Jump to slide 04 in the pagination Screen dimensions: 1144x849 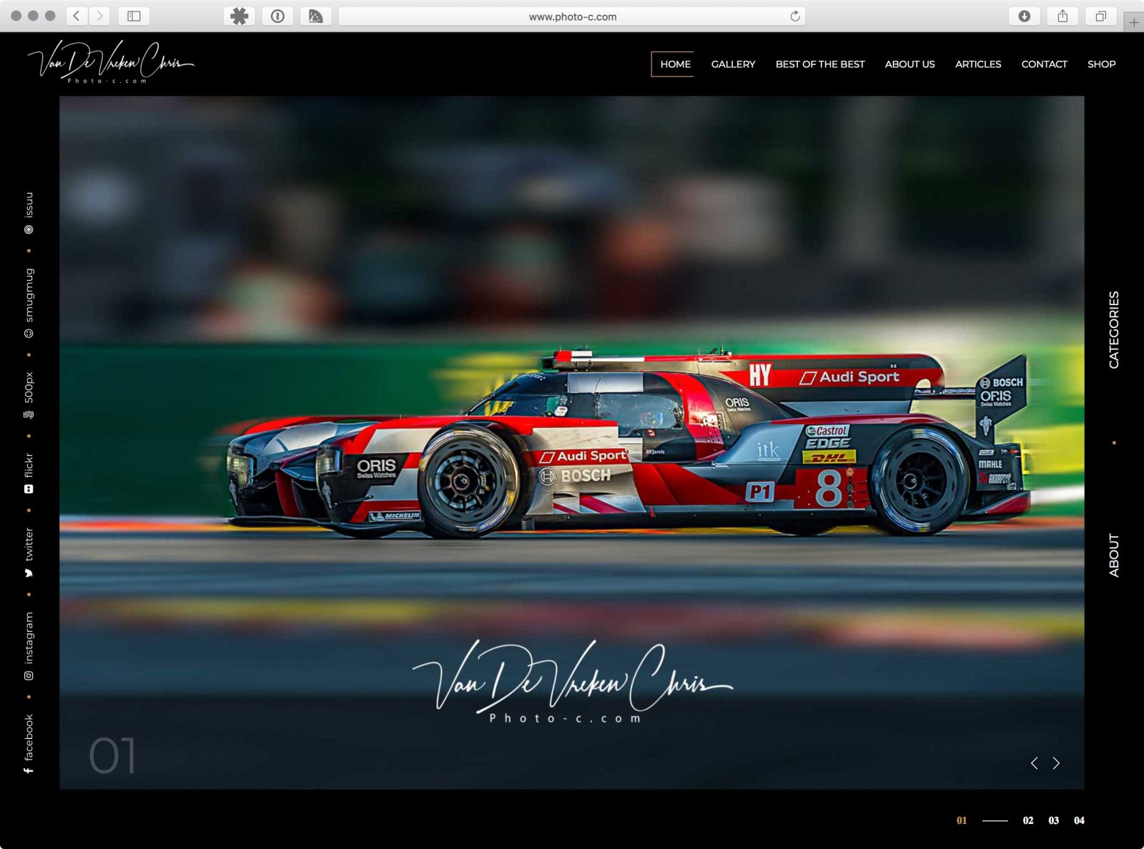point(1080,820)
